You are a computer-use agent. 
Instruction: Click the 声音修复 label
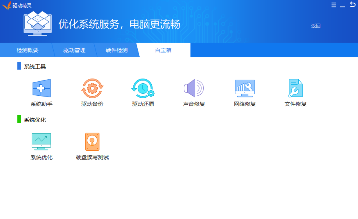(194, 104)
